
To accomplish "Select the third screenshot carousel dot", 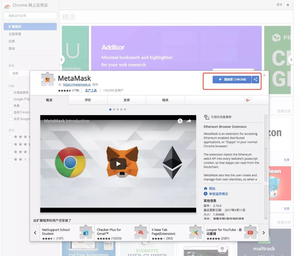I will pos(118,110).
